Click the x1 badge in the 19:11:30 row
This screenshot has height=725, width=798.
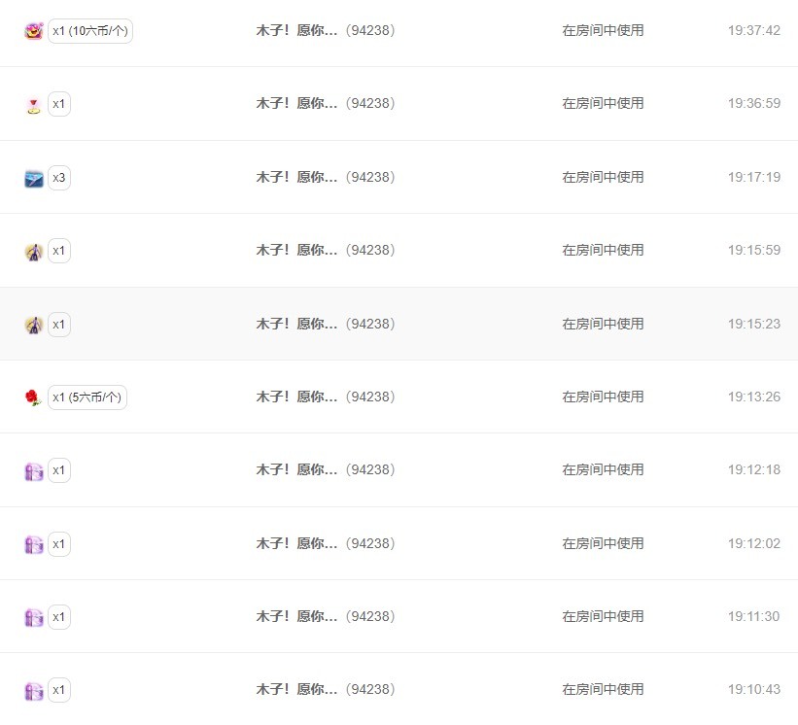[x=59, y=616]
